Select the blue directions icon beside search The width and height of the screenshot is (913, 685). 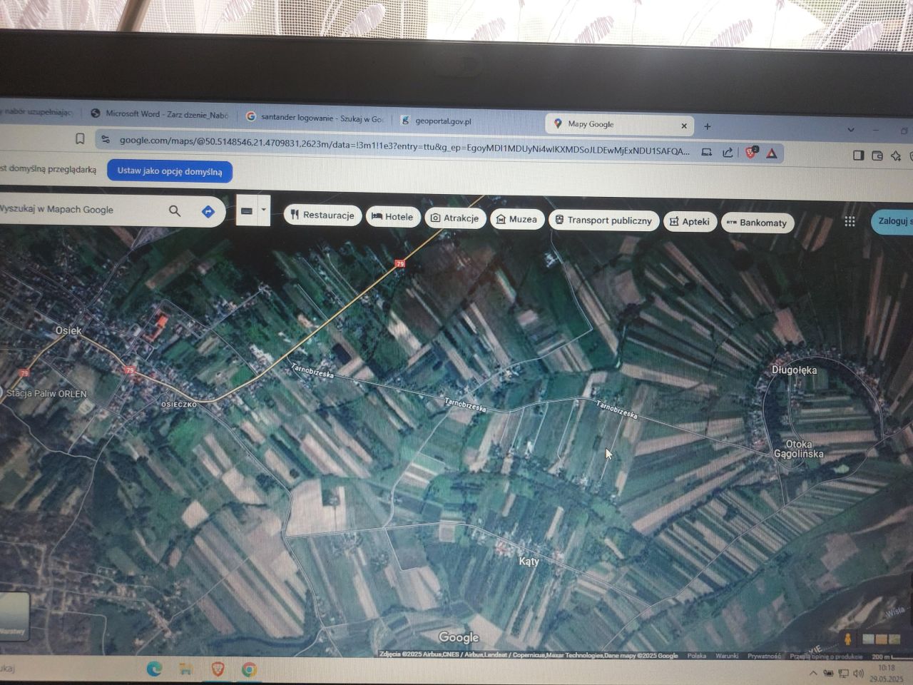(208, 210)
